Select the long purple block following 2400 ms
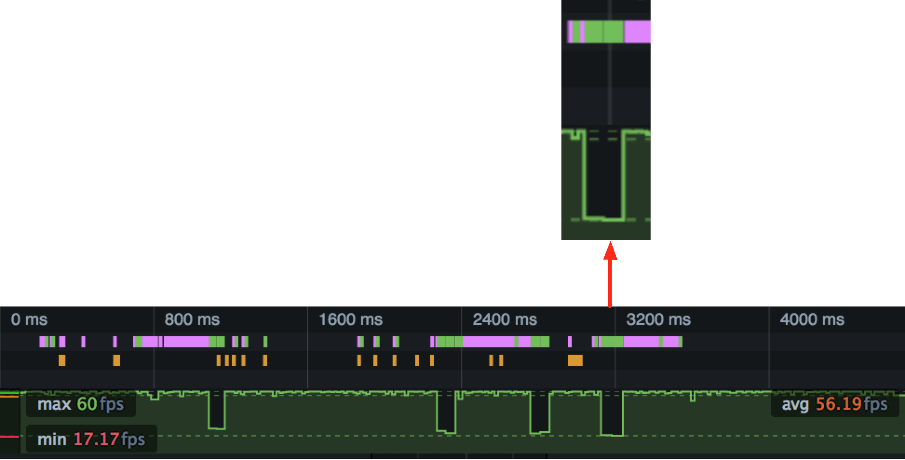Image resolution: width=905 pixels, height=460 pixels. (x=489, y=342)
